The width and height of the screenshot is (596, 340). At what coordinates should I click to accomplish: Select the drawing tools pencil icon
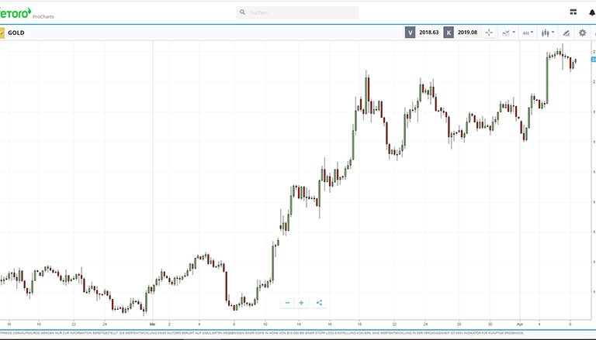point(566,33)
